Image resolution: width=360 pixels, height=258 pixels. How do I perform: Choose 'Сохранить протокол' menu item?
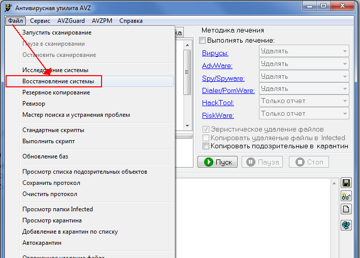point(89,183)
